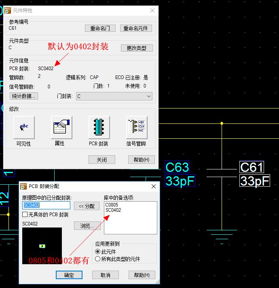Close the 元件特性 dialog window
Image resolution: width=279 pixels, height=288 pixels.
152,10
